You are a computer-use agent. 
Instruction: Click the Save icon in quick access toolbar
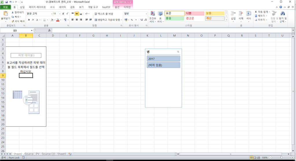(7, 2)
